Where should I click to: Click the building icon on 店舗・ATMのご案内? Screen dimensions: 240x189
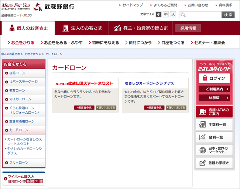click(x=203, y=112)
